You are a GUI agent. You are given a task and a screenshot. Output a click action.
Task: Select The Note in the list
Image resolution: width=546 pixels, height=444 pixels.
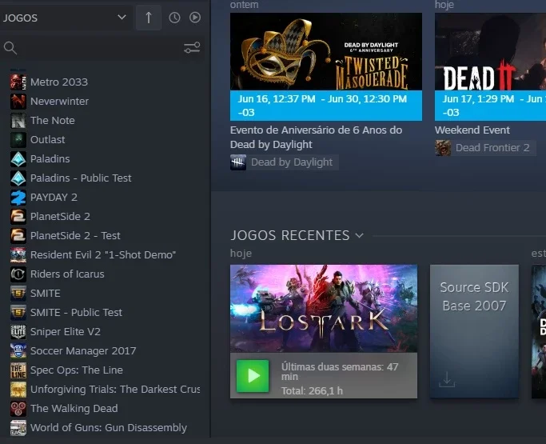point(53,120)
